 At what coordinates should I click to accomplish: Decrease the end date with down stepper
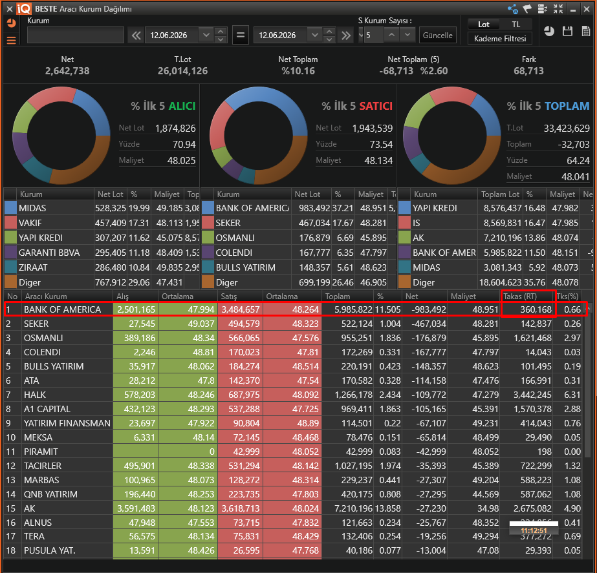[x=329, y=39]
